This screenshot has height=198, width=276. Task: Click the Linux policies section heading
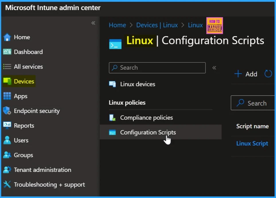point(127,102)
